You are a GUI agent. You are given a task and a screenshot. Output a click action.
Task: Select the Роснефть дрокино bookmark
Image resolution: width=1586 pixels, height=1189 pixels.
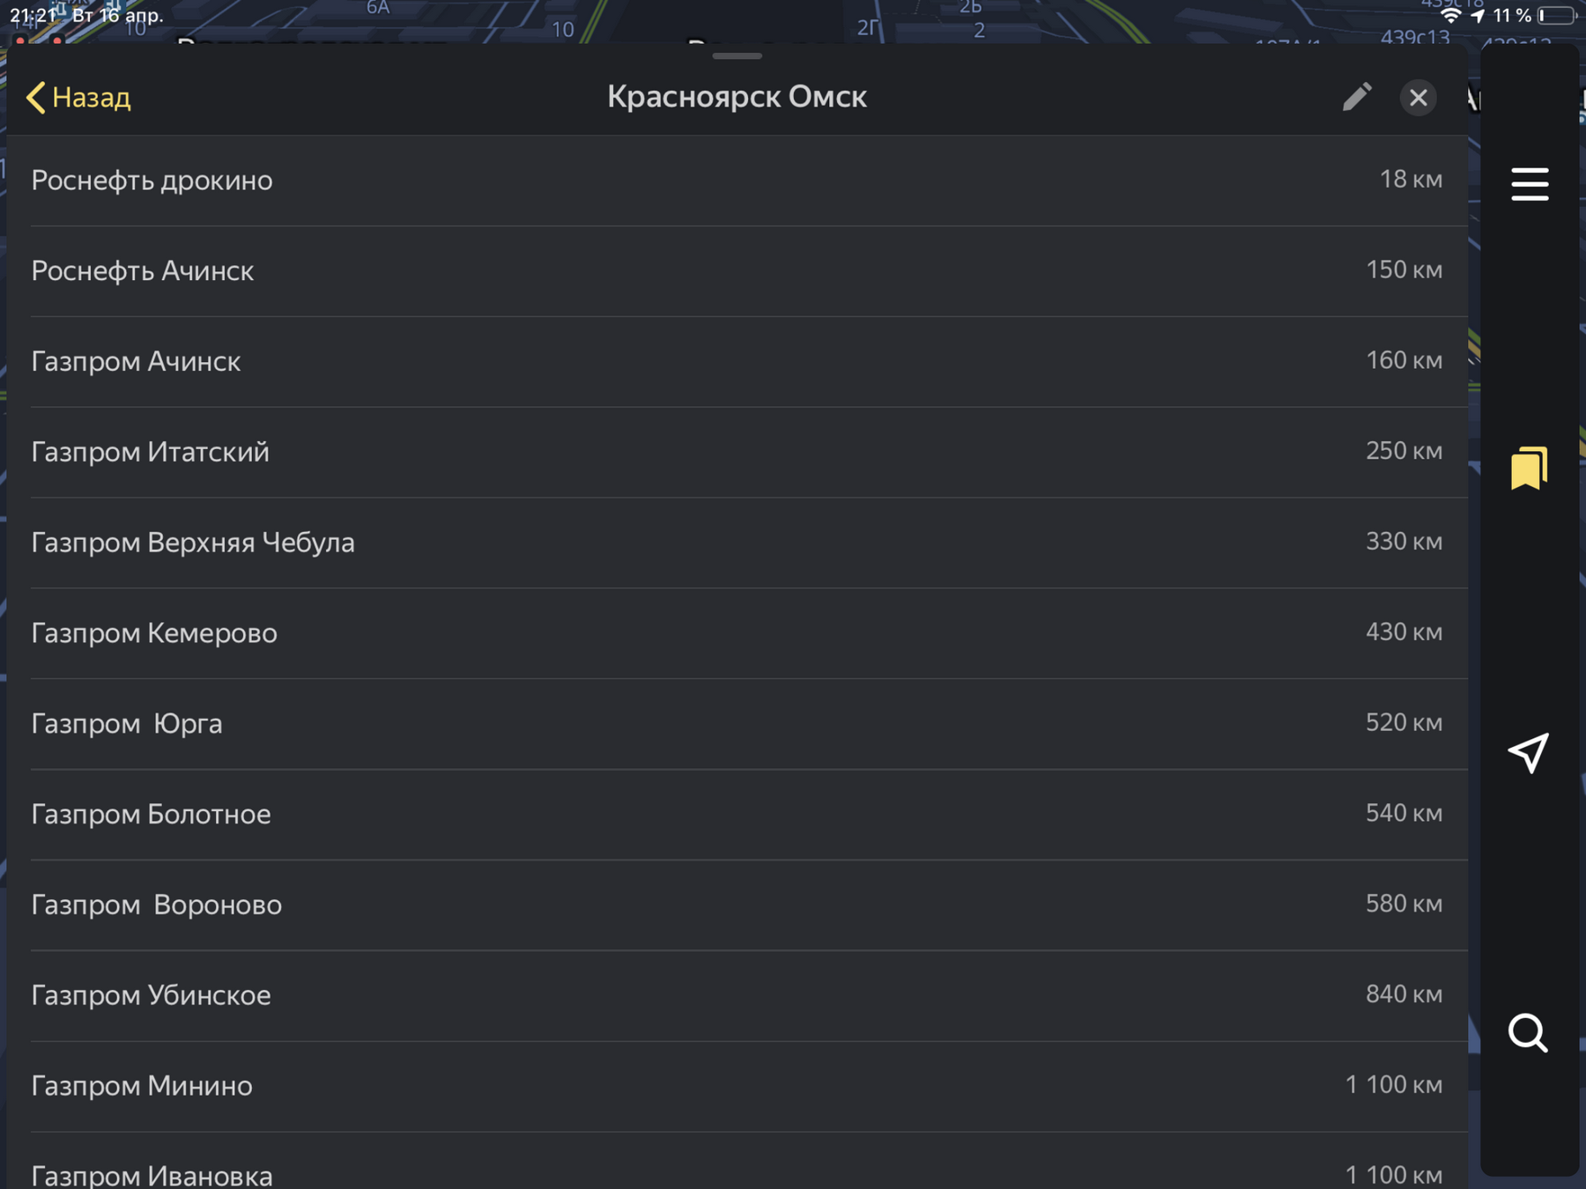737,181
